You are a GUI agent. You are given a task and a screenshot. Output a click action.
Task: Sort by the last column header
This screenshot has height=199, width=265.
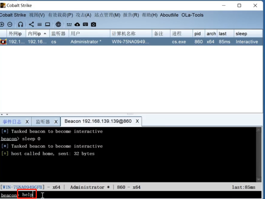point(225,34)
